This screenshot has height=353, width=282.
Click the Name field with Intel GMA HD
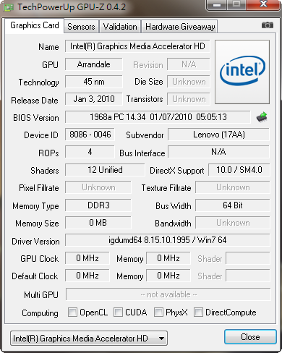click(x=137, y=46)
